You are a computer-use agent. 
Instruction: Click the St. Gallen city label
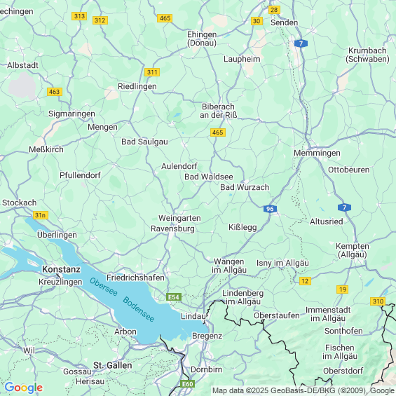pyautogui.click(x=113, y=365)
